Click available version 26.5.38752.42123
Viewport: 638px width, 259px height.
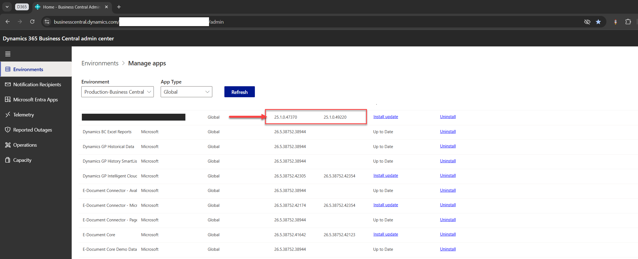pyautogui.click(x=339, y=235)
